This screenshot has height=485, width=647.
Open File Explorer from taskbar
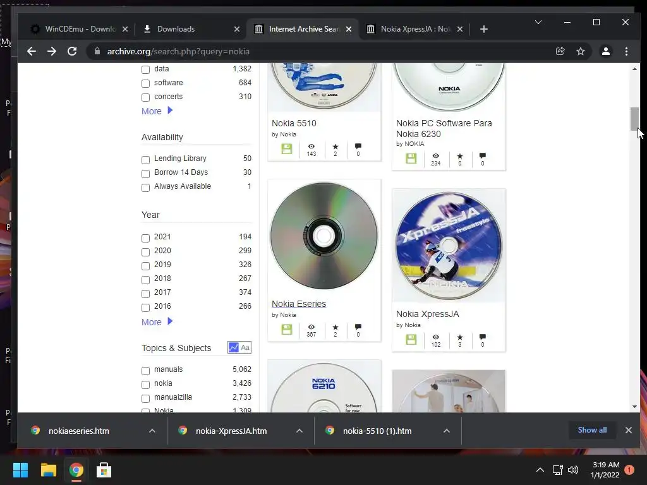[x=48, y=470]
